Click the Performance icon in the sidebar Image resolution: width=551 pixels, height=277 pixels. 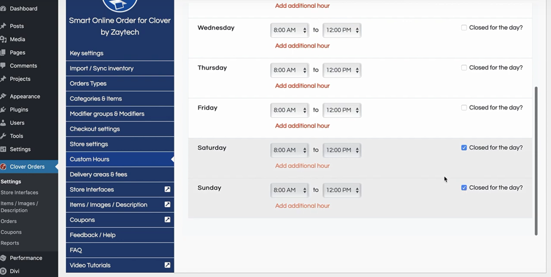tap(3, 258)
